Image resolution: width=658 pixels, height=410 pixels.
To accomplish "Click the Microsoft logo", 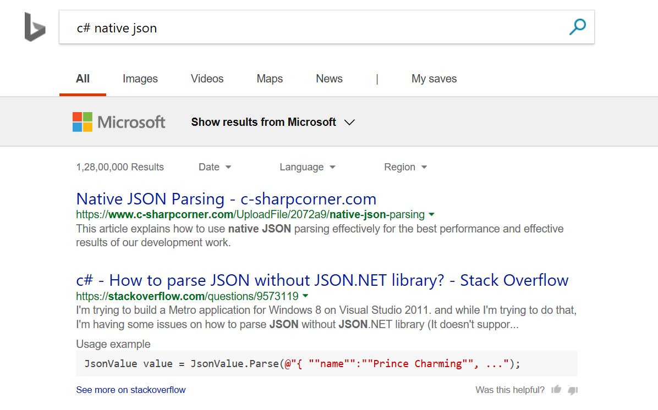I will click(x=119, y=122).
